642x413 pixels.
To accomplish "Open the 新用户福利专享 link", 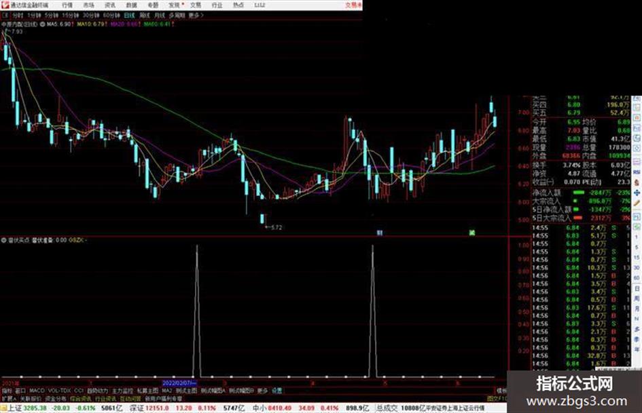I will [x=164, y=398].
